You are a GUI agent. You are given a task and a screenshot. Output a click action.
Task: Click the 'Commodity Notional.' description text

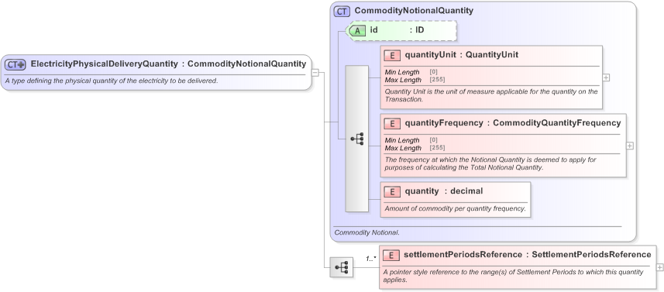[x=366, y=233]
